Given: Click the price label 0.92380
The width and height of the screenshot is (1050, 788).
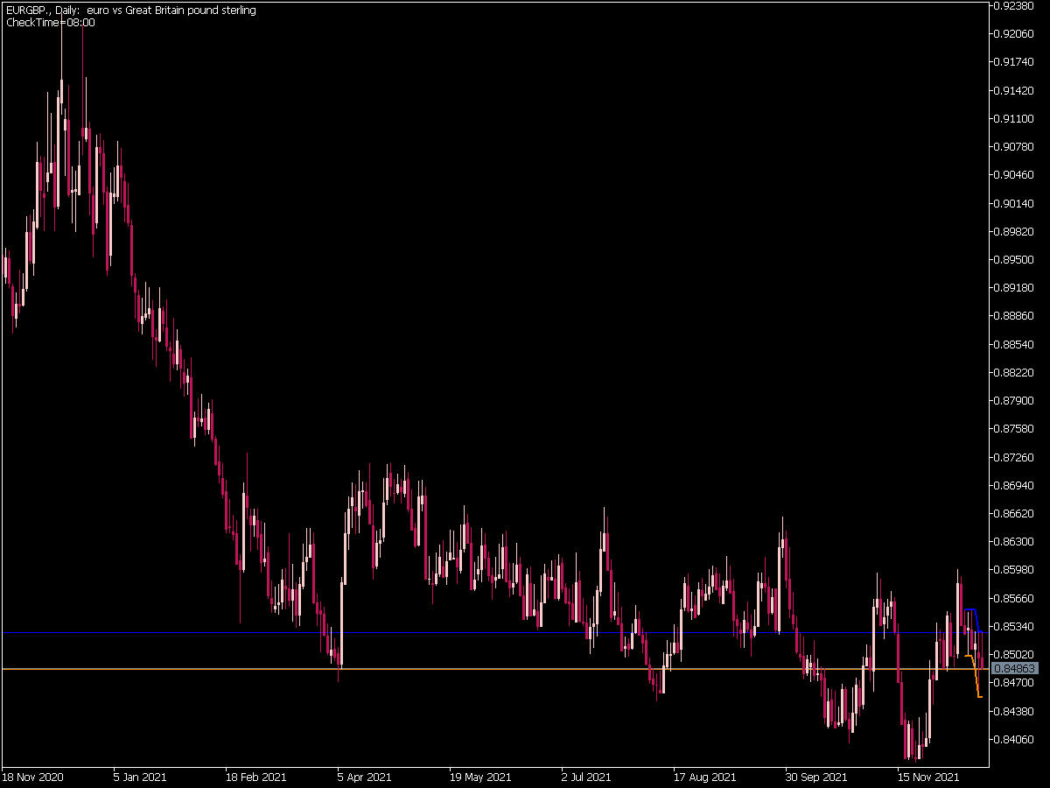Looking at the screenshot, I should (x=1015, y=5).
